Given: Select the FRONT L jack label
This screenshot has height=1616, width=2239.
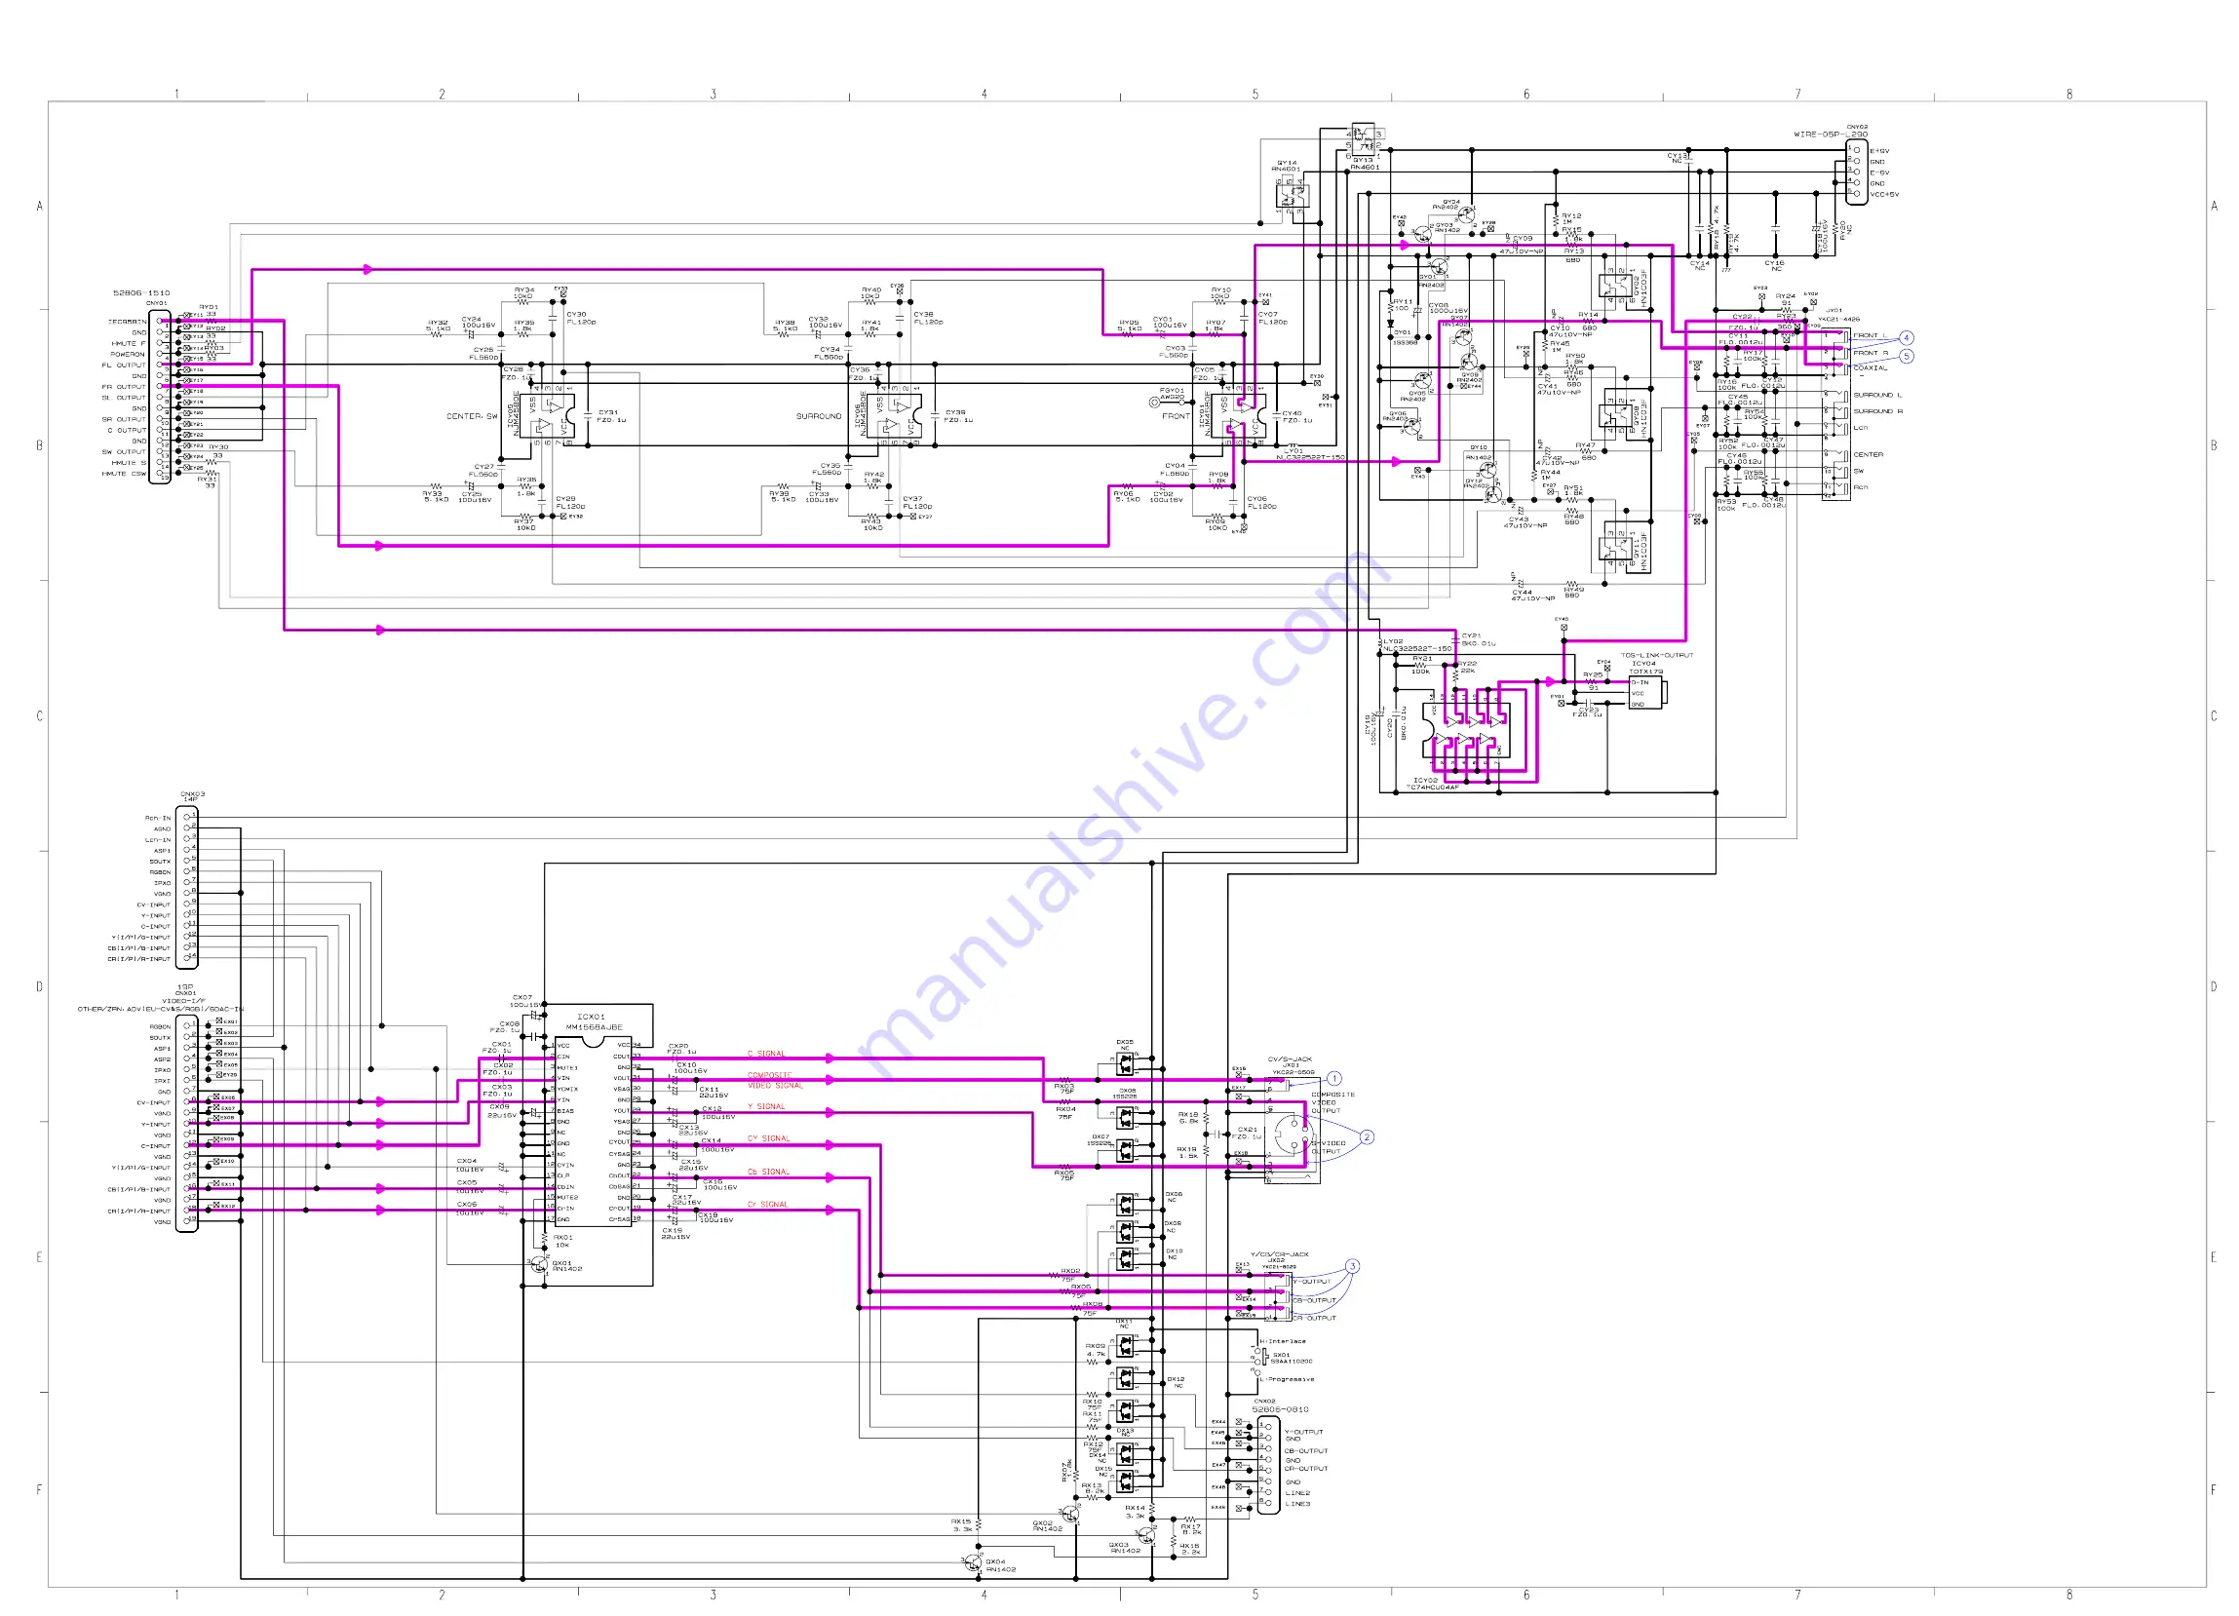Looking at the screenshot, I should click(1870, 335).
